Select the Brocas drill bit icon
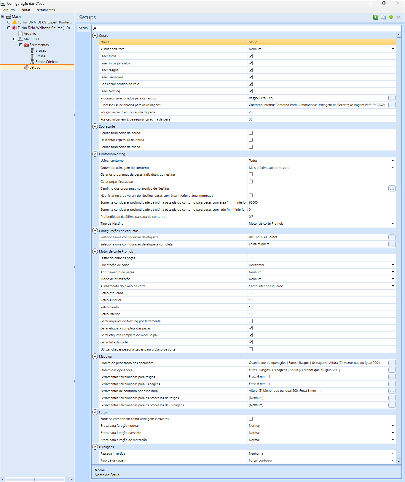 (x=32, y=50)
